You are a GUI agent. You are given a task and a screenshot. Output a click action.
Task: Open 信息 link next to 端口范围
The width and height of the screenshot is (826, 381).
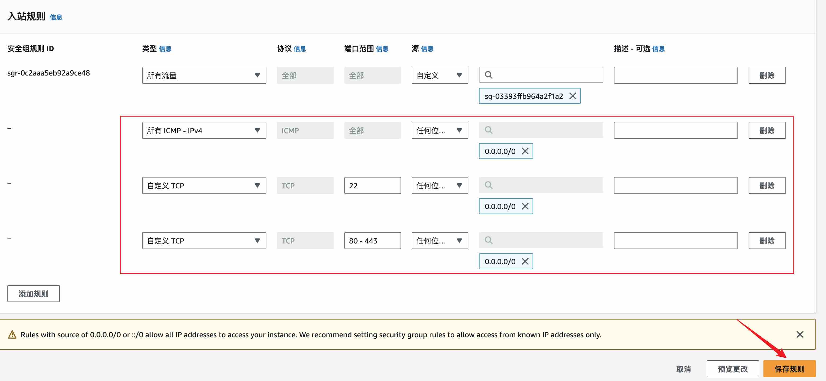click(x=382, y=49)
